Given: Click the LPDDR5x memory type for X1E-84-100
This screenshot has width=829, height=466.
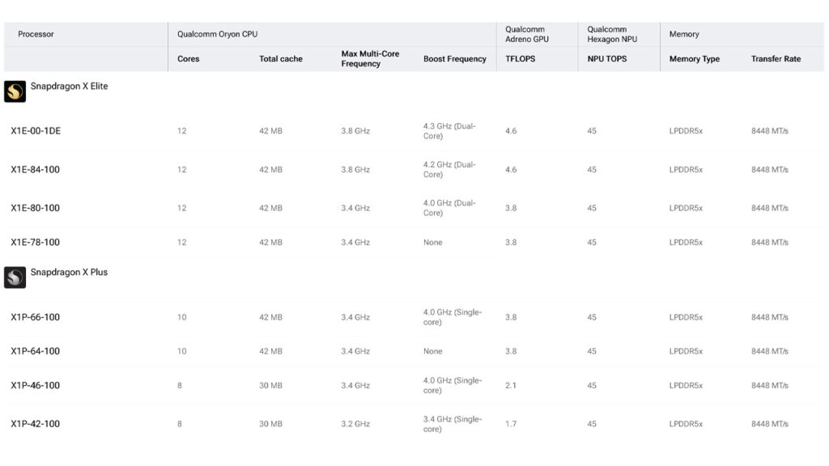Looking at the screenshot, I should tap(686, 170).
